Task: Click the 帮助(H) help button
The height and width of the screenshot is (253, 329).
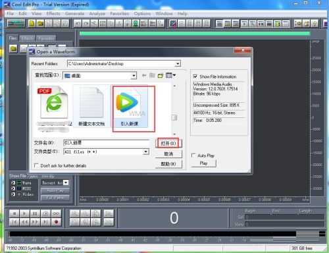Action: coord(168,164)
